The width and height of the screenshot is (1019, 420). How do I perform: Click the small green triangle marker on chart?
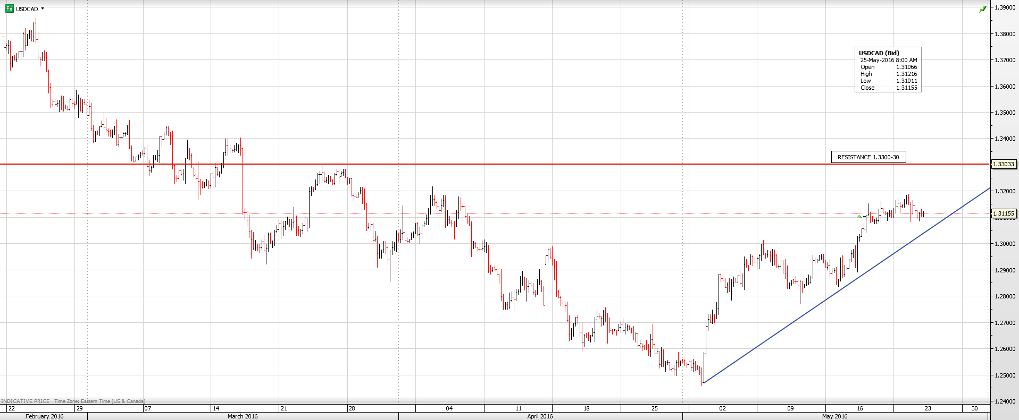(x=859, y=217)
